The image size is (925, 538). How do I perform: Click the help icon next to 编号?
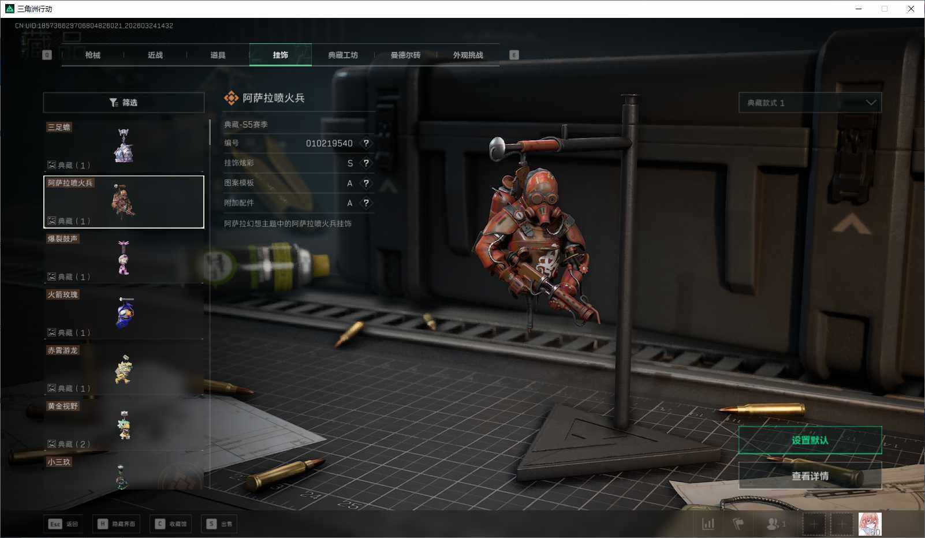366,143
